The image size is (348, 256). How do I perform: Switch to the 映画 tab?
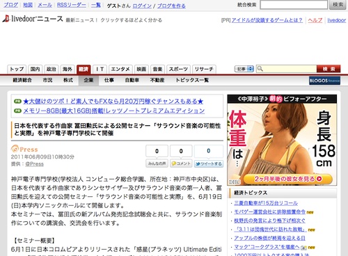point(141,69)
